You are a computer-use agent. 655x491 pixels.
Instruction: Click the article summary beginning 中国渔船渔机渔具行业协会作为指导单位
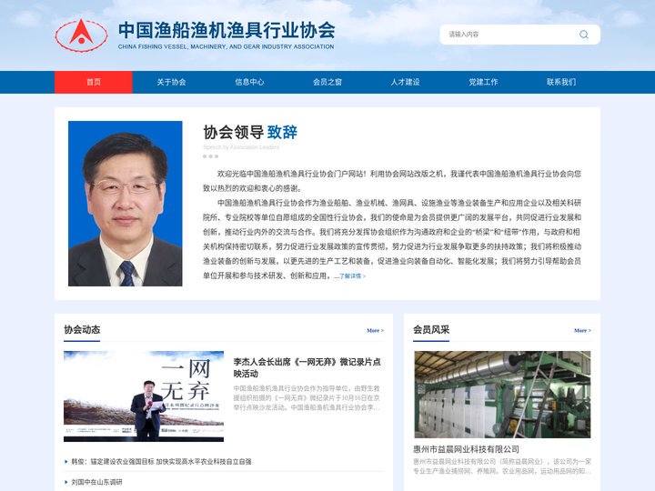coord(307,397)
